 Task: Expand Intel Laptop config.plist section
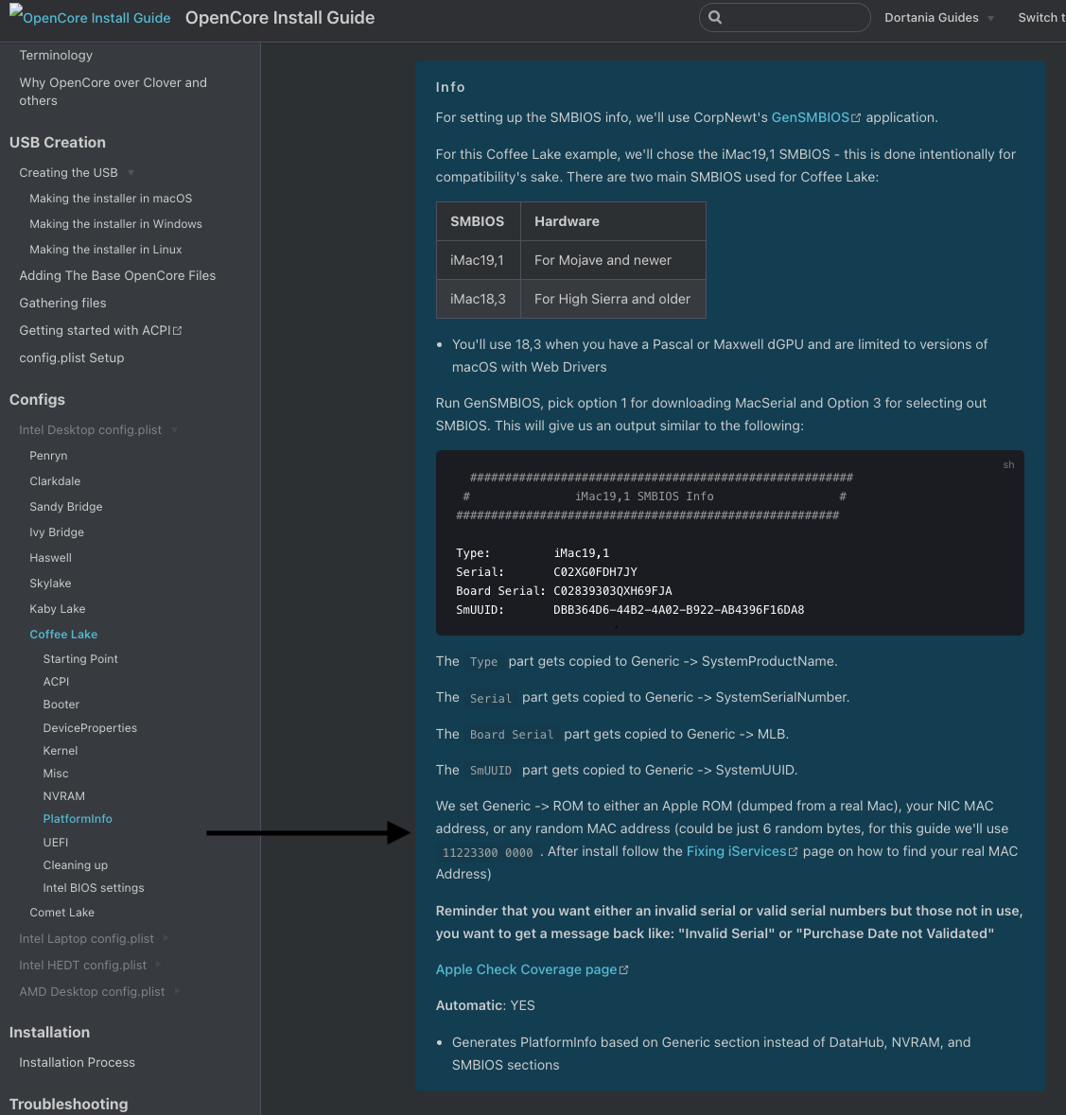pyautogui.click(x=166, y=938)
